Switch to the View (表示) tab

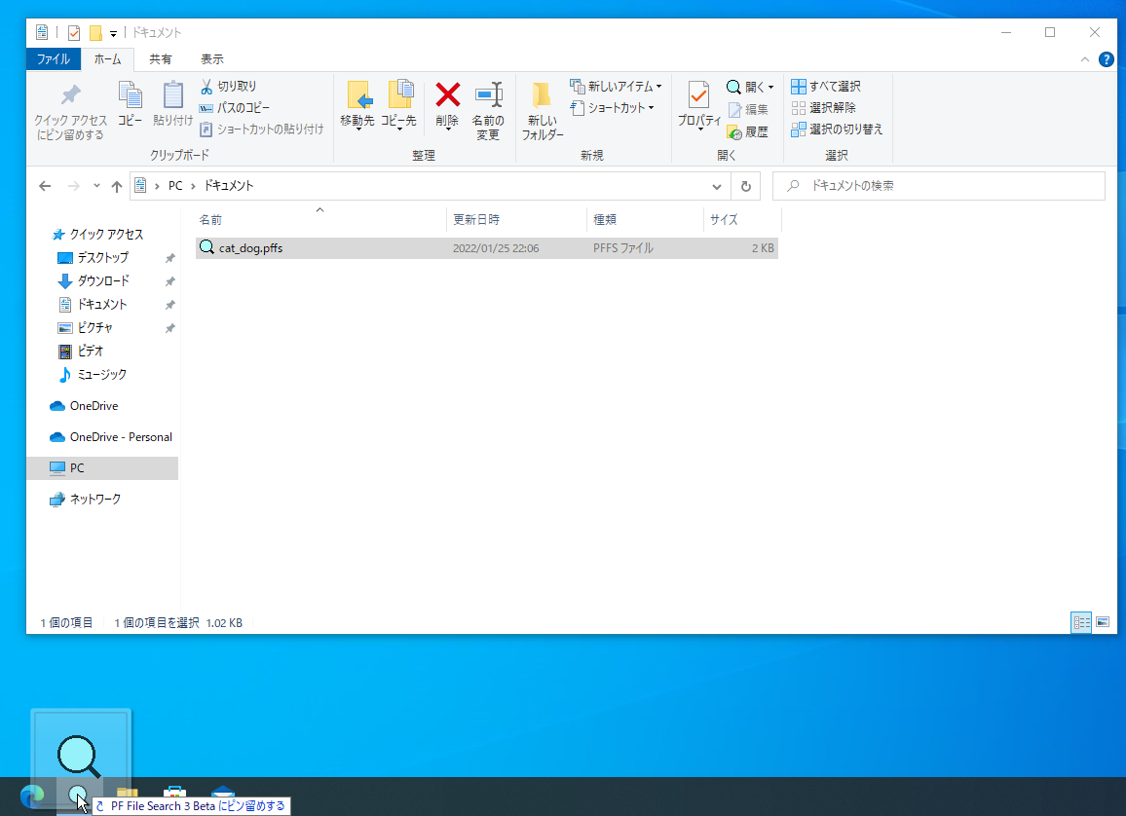(x=211, y=58)
